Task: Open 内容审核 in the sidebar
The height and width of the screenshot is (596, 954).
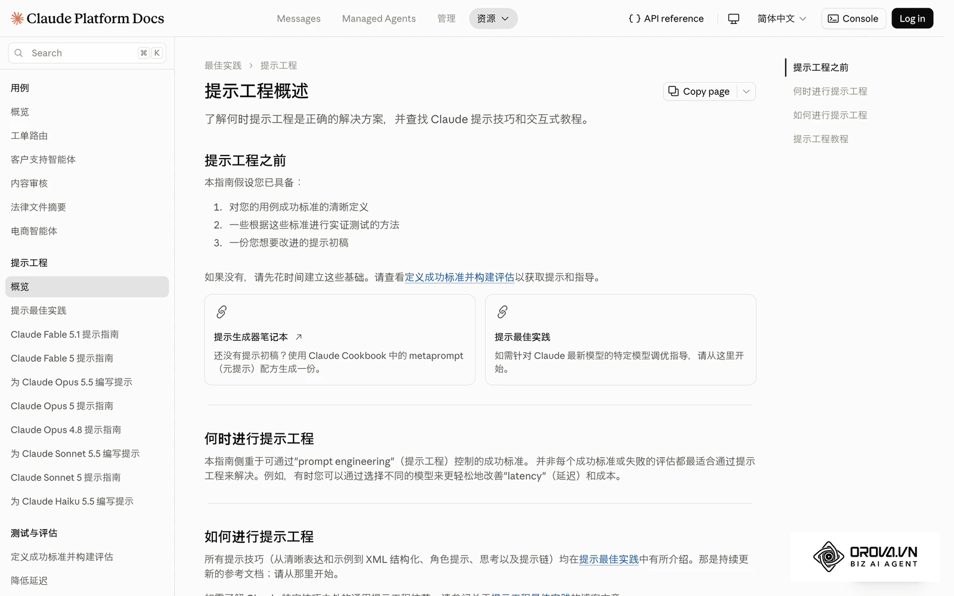Action: point(87,184)
